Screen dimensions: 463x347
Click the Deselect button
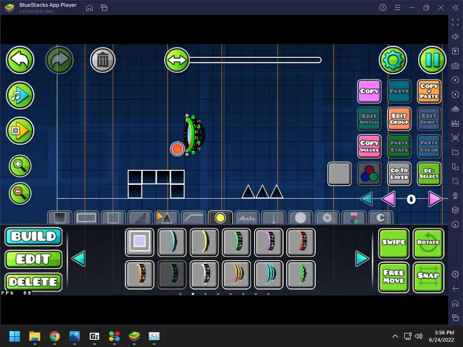429,174
